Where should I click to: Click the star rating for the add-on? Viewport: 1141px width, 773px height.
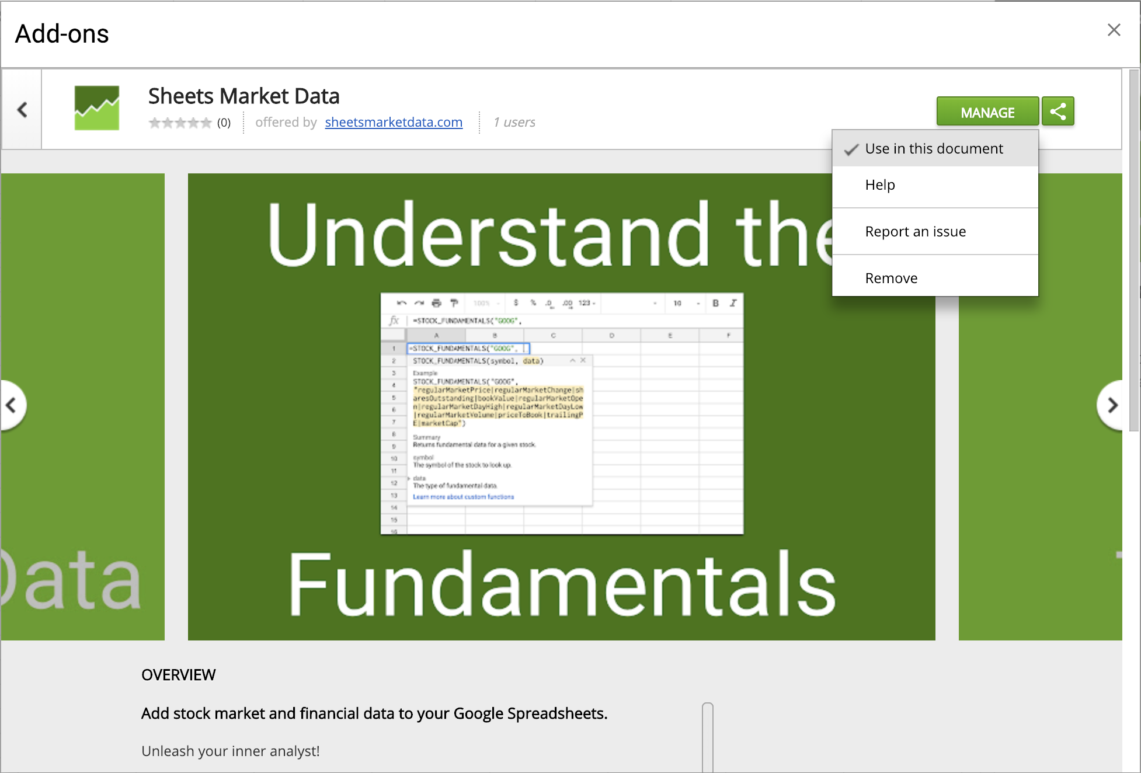pos(180,123)
